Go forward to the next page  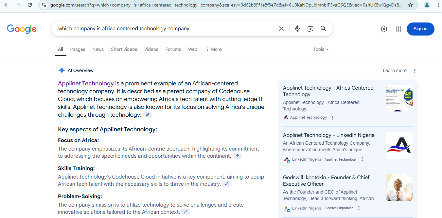[18, 5]
